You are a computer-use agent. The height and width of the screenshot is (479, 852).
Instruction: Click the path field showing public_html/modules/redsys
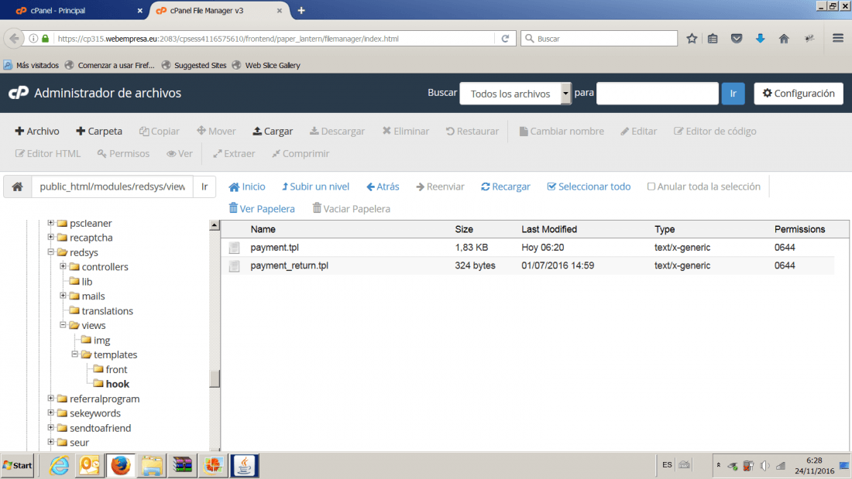click(112, 186)
